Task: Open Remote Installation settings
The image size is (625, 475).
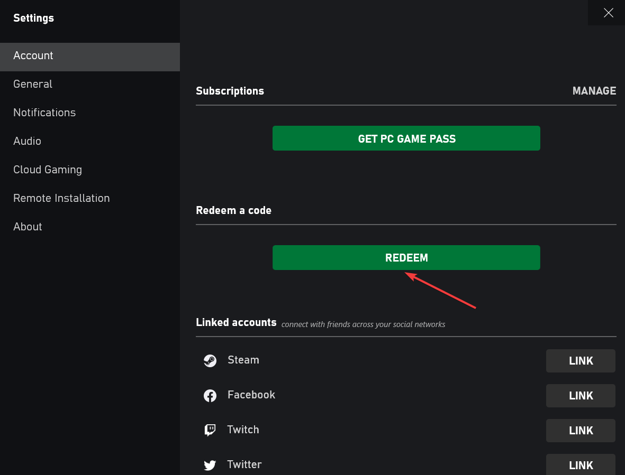Action: [x=89, y=198]
